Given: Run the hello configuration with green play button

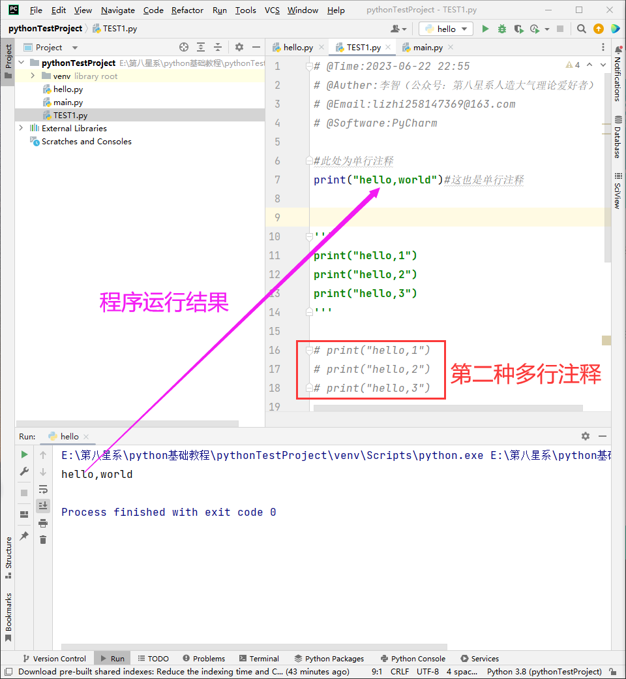Looking at the screenshot, I should click(485, 29).
